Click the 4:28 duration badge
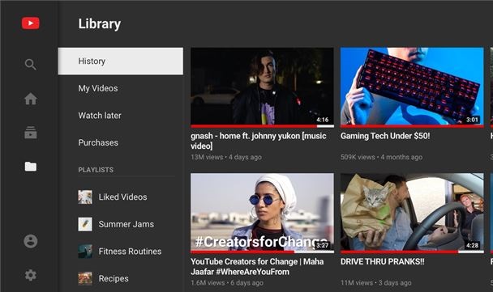This screenshot has height=292, width=493. coord(472,245)
